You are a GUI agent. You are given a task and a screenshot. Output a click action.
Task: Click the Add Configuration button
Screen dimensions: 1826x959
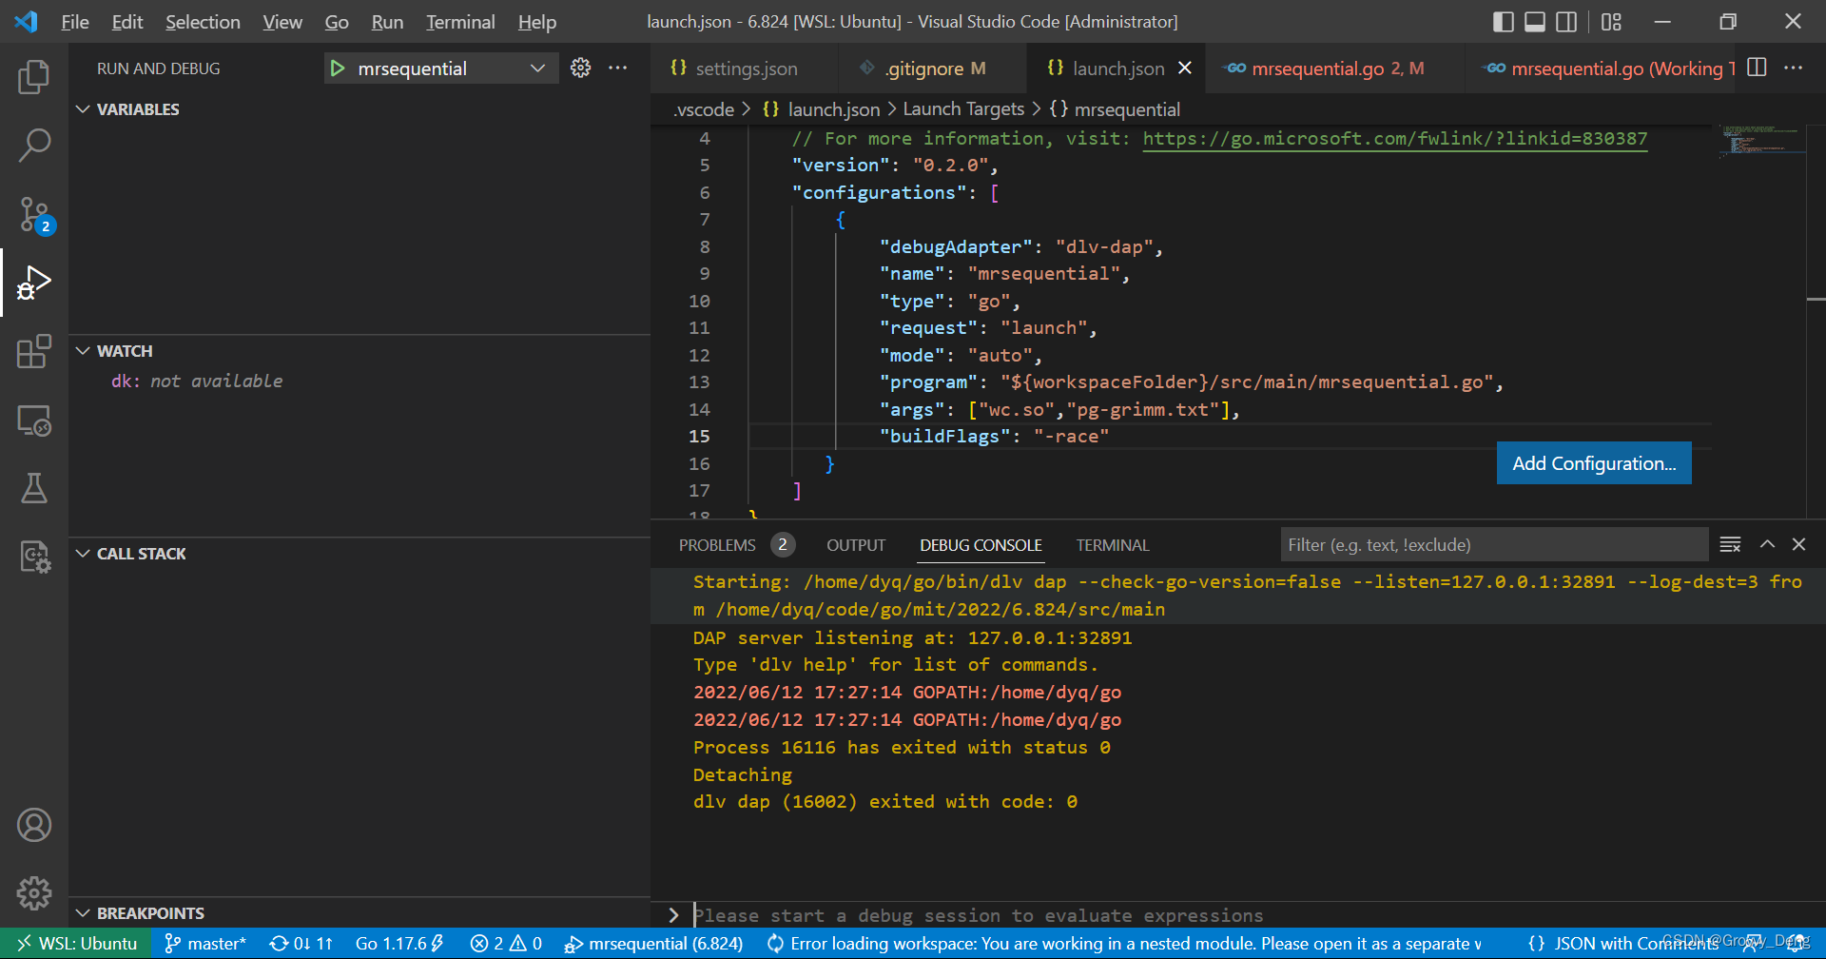click(x=1593, y=463)
